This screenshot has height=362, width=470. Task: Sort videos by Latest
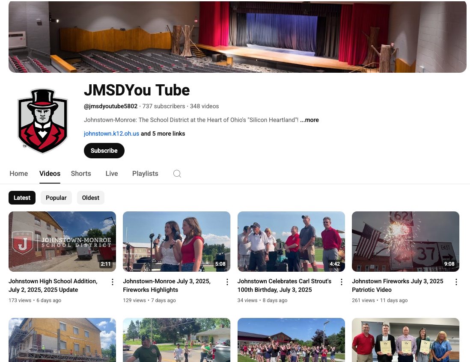point(22,198)
